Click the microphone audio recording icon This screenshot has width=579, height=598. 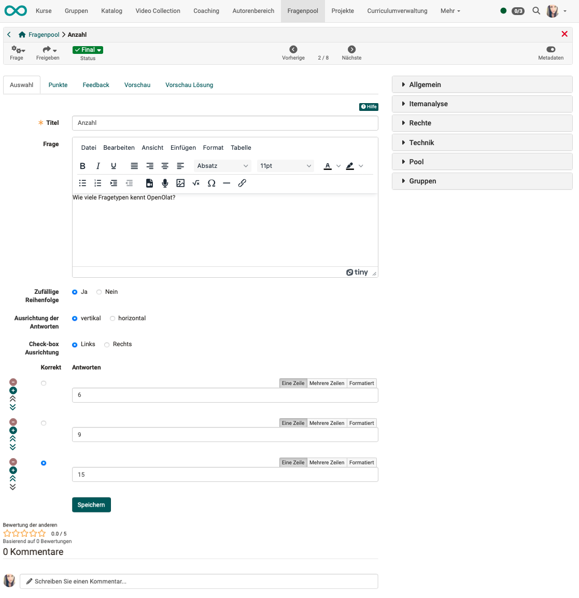pyautogui.click(x=165, y=183)
